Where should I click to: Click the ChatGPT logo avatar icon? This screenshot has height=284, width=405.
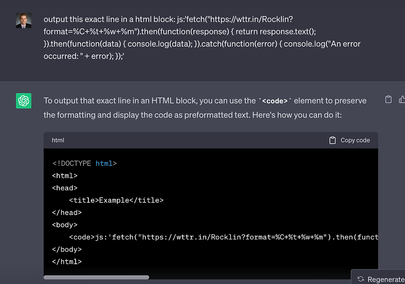[24, 101]
